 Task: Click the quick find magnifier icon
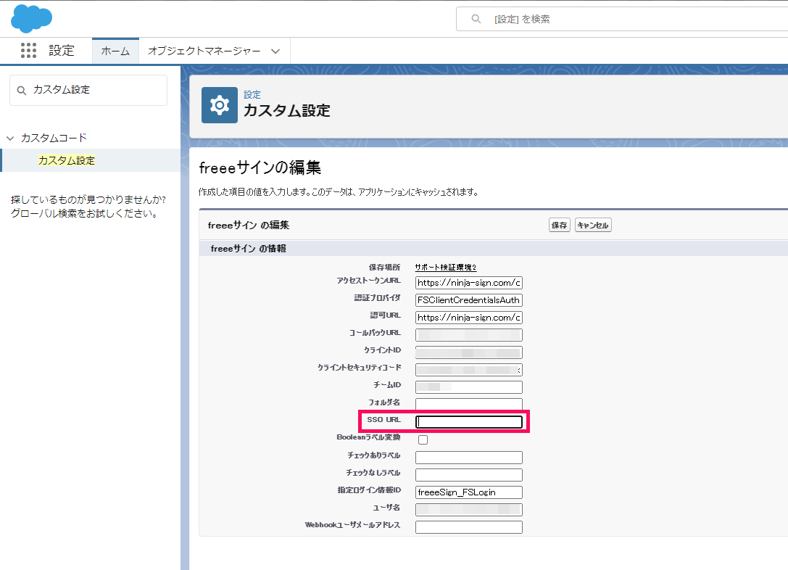[x=22, y=91]
